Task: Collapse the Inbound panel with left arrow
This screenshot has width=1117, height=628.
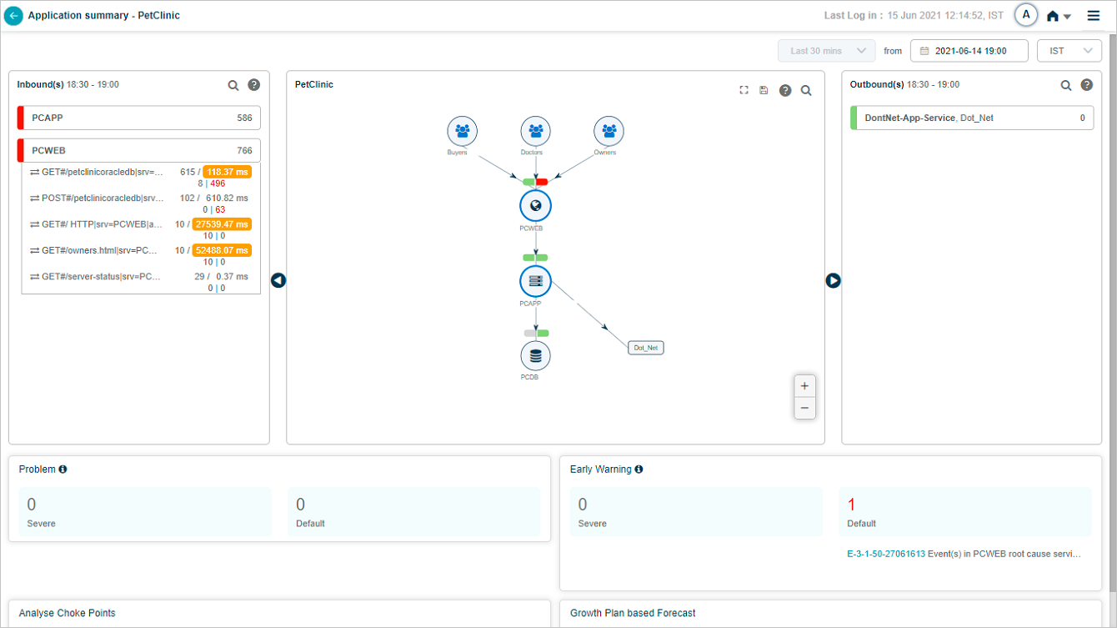Action: tap(278, 281)
